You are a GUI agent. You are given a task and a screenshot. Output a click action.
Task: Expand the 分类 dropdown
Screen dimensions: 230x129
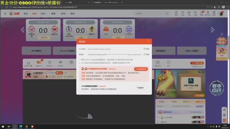click(43, 13)
